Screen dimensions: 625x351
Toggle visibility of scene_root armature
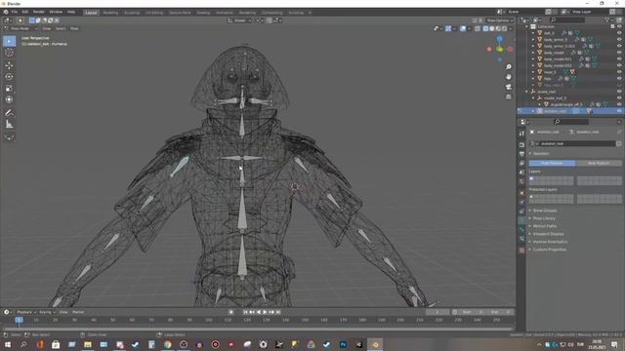coord(619,92)
